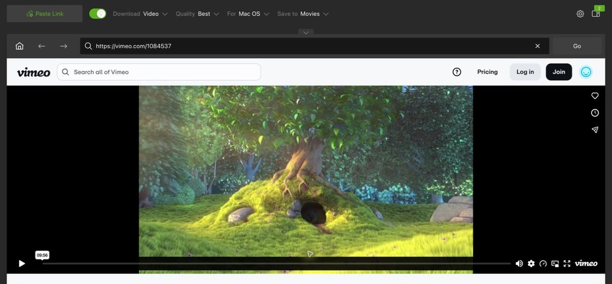
Task: Collapse the toolbar with the center chevron
Action: [x=306, y=33]
